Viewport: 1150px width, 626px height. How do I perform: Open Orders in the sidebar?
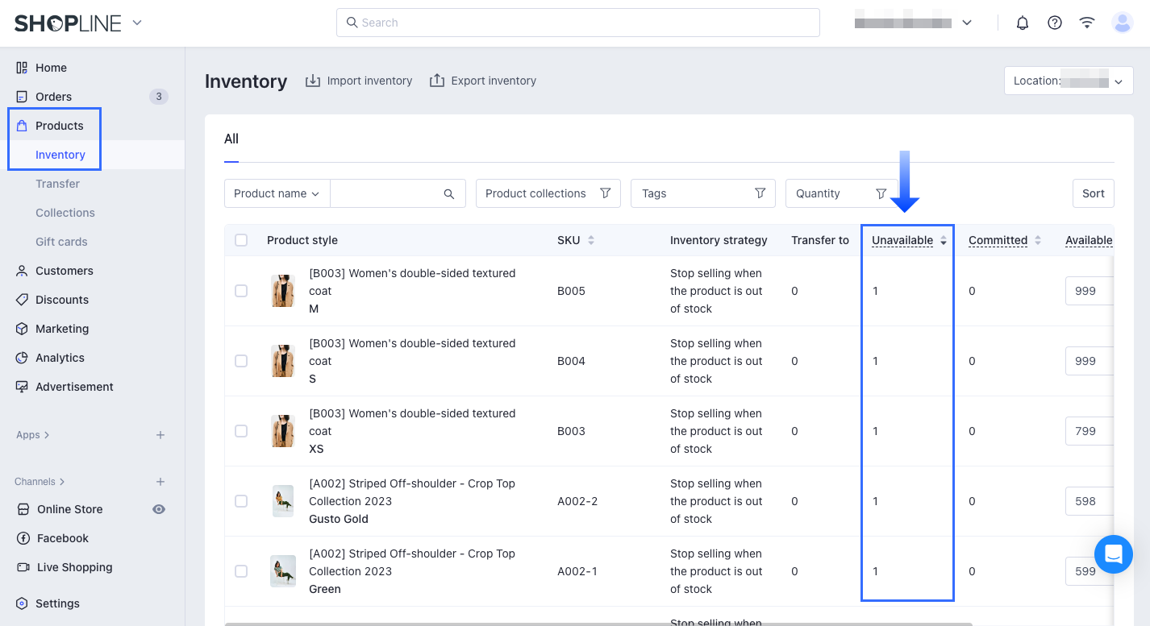(53, 97)
